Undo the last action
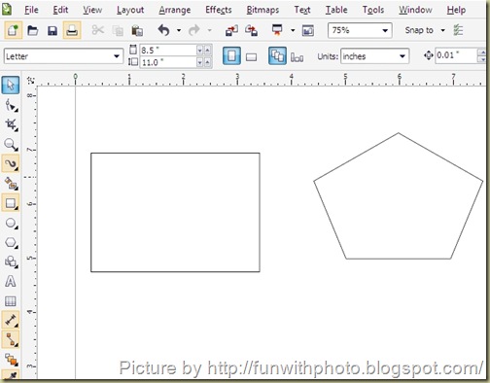Viewport: 490px width, 383px height. pyautogui.click(x=164, y=30)
